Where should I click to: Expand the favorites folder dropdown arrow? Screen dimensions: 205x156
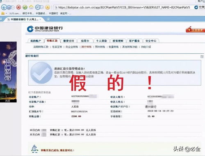coord(6,14)
